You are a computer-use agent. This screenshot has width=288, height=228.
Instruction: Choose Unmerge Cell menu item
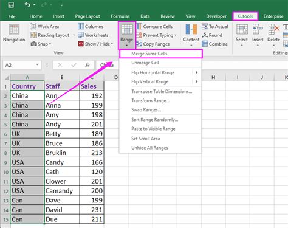coord(160,63)
